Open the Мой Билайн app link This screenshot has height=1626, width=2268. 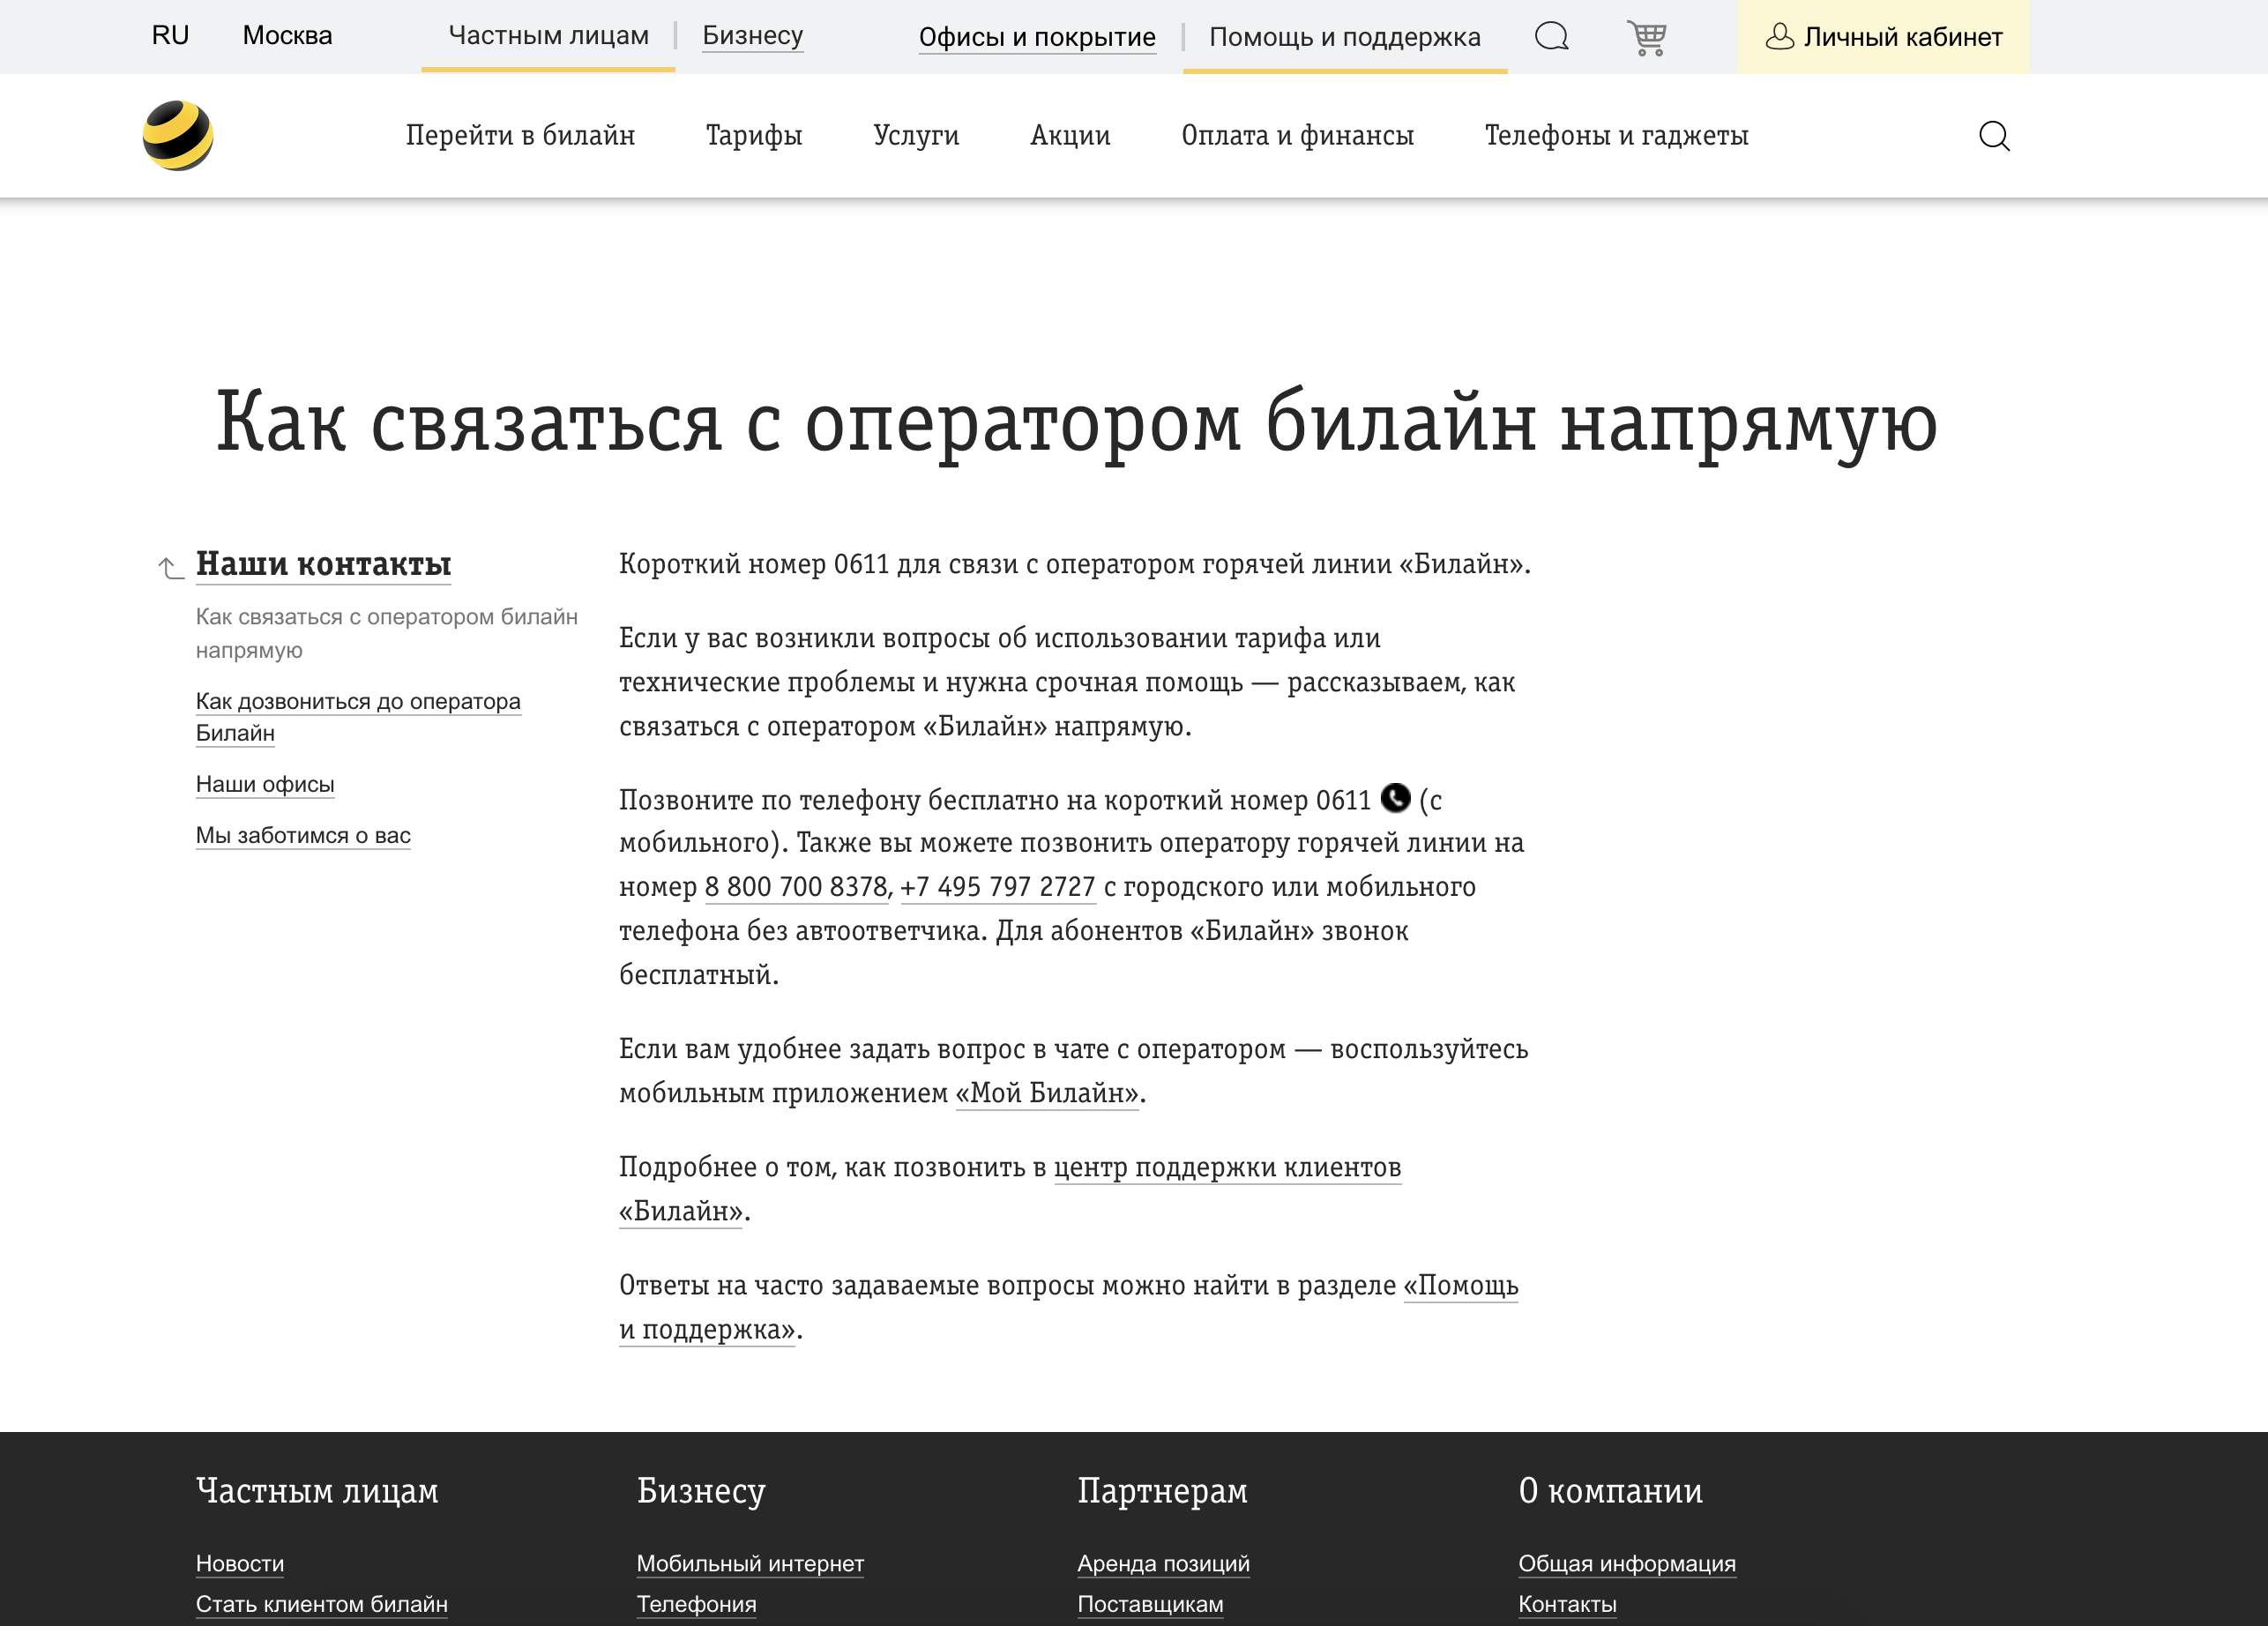pyautogui.click(x=1046, y=1093)
